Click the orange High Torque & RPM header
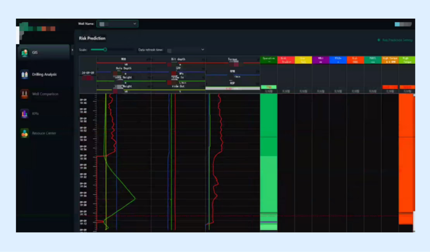430x252 pixels. click(390, 60)
